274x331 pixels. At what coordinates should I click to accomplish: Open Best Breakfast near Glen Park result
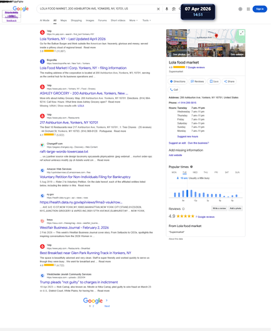[85, 253]
